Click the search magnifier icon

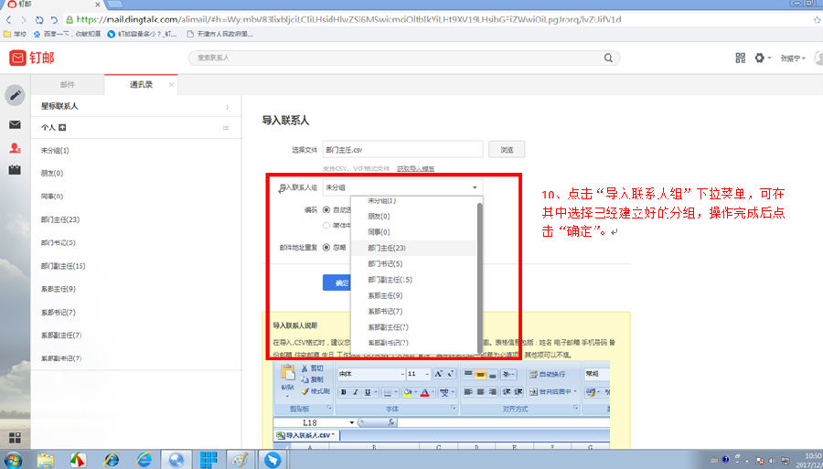(x=605, y=58)
